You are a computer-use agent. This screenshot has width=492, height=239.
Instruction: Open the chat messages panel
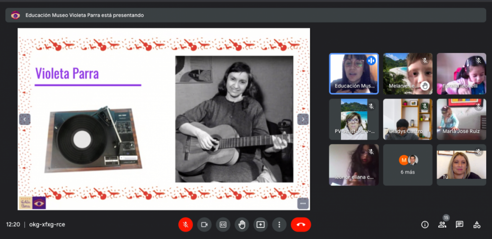pyautogui.click(x=459, y=225)
